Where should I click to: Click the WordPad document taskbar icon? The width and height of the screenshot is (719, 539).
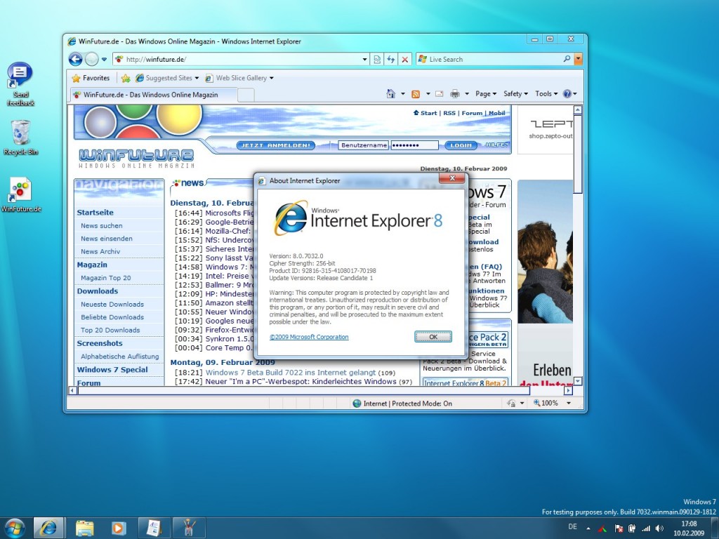pyautogui.click(x=154, y=528)
